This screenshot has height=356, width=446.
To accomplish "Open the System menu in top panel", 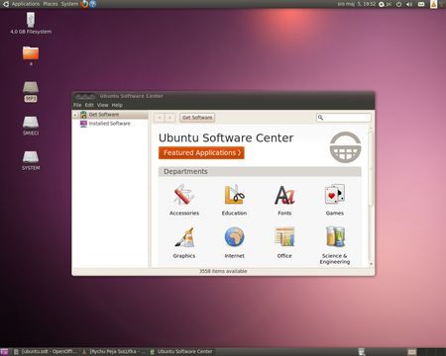I will click(69, 4).
